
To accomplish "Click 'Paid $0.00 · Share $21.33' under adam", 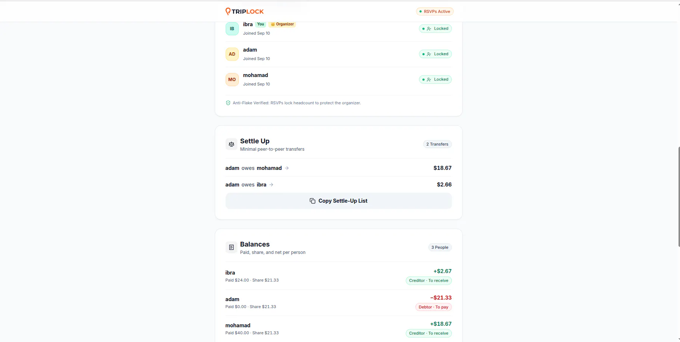I will (x=251, y=307).
